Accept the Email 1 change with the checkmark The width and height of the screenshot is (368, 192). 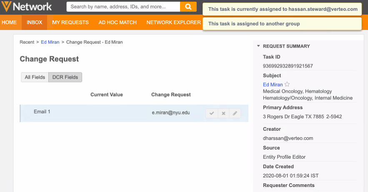212,113
